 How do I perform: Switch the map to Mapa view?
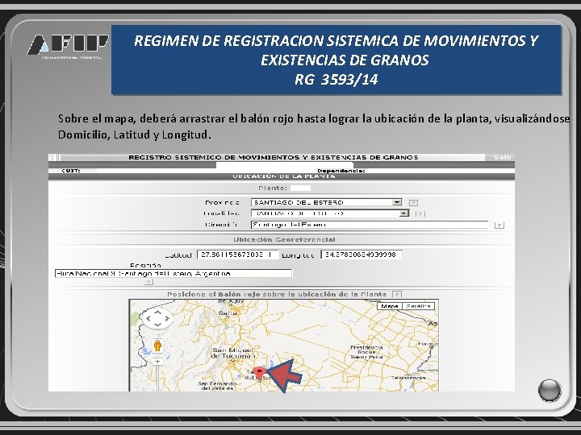389,306
